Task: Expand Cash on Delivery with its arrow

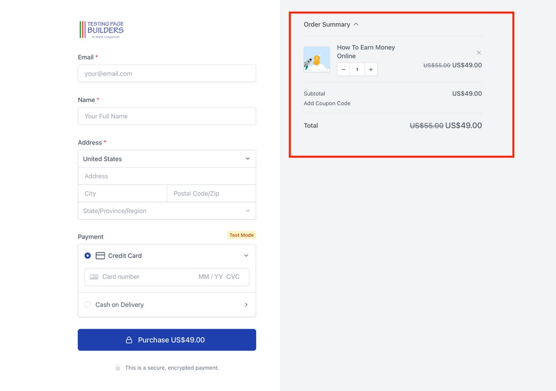Action: [246, 304]
